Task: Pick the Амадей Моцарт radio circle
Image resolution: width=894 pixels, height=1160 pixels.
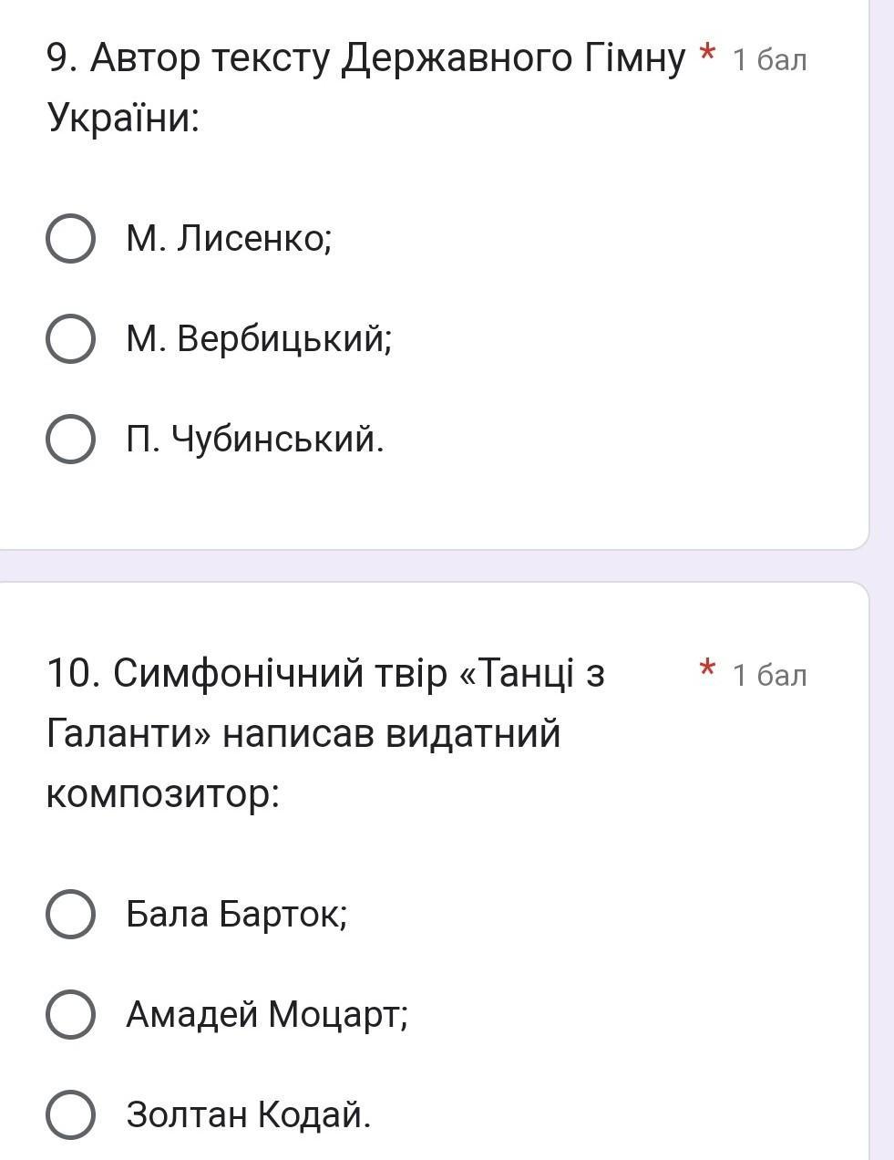Action: [x=70, y=1014]
